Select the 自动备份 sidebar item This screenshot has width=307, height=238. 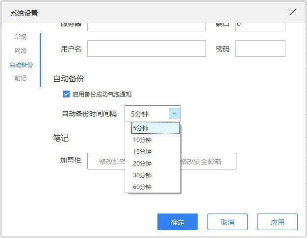21,65
